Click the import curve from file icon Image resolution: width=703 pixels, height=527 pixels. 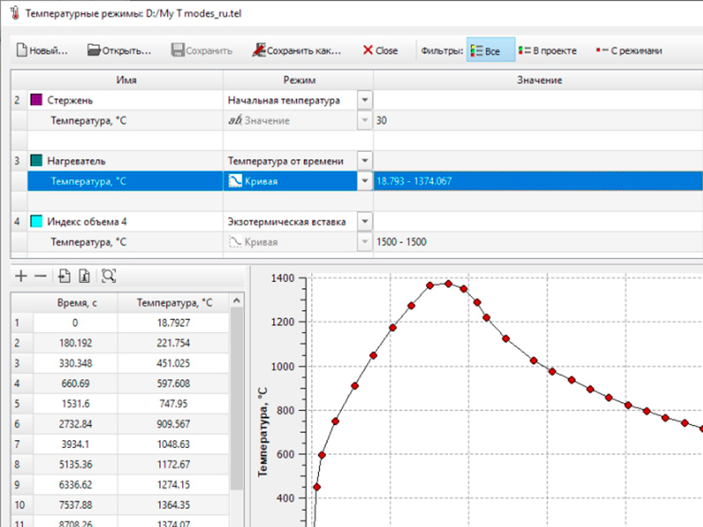(x=64, y=276)
